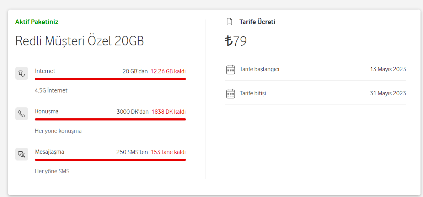Image resolution: width=423 pixels, height=197 pixels.
Task: Click the internet data arrows icon
Action: point(22,73)
